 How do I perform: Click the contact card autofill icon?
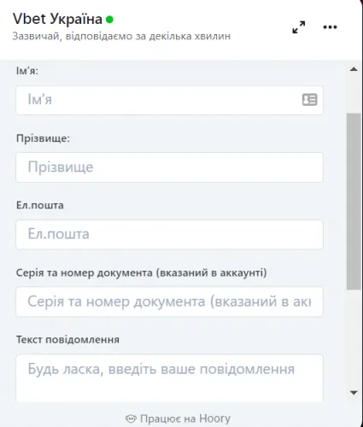pyautogui.click(x=310, y=100)
